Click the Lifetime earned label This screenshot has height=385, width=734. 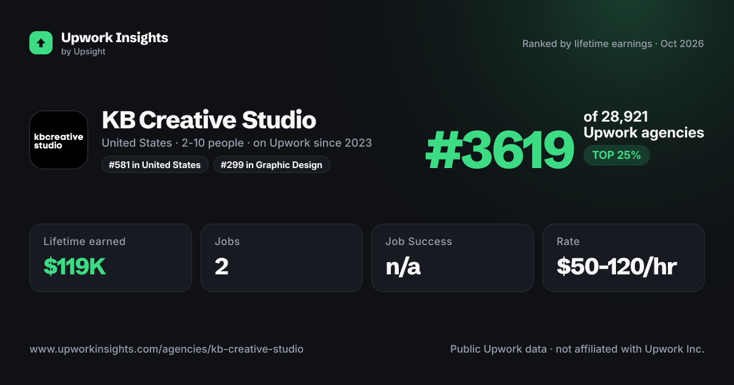coord(84,241)
